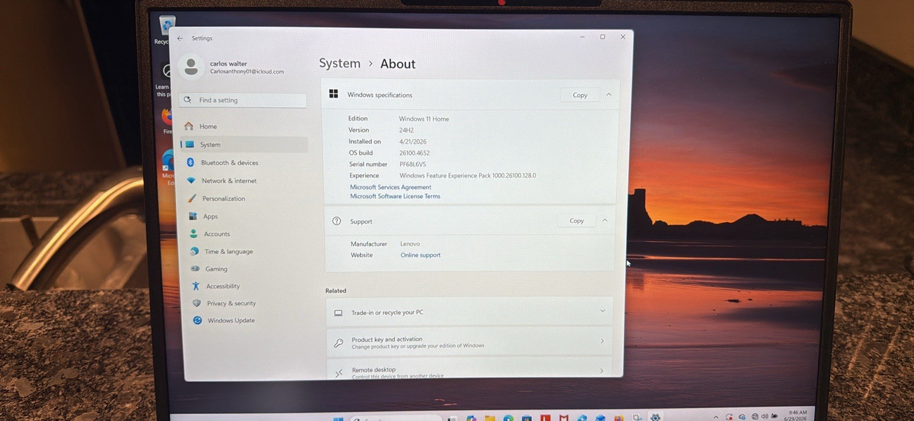Select the Accessibility figure icon
The height and width of the screenshot is (421, 914).
point(196,286)
